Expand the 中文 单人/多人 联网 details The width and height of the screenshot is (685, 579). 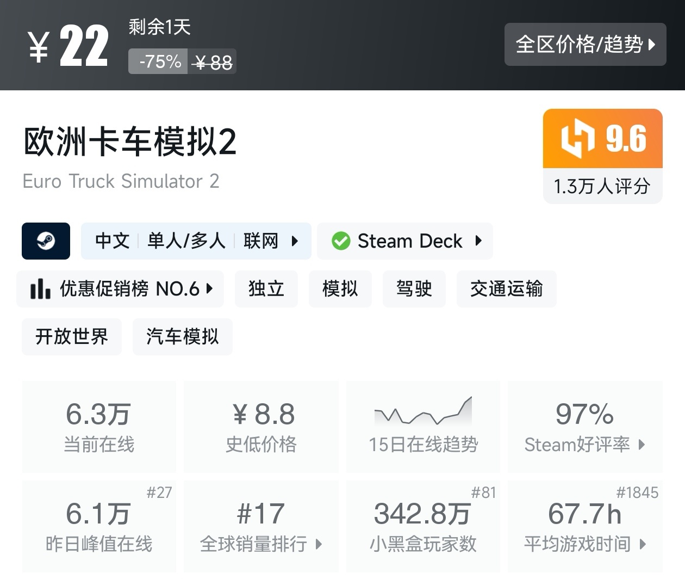[196, 241]
